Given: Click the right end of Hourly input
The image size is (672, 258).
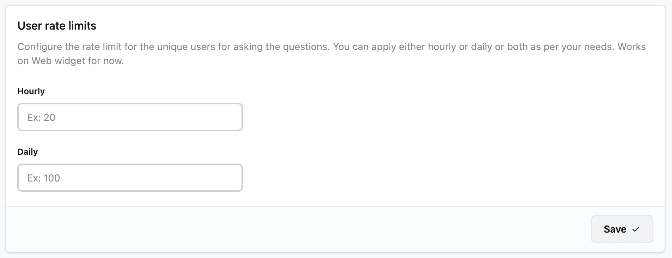Looking at the screenshot, I should pos(233,117).
